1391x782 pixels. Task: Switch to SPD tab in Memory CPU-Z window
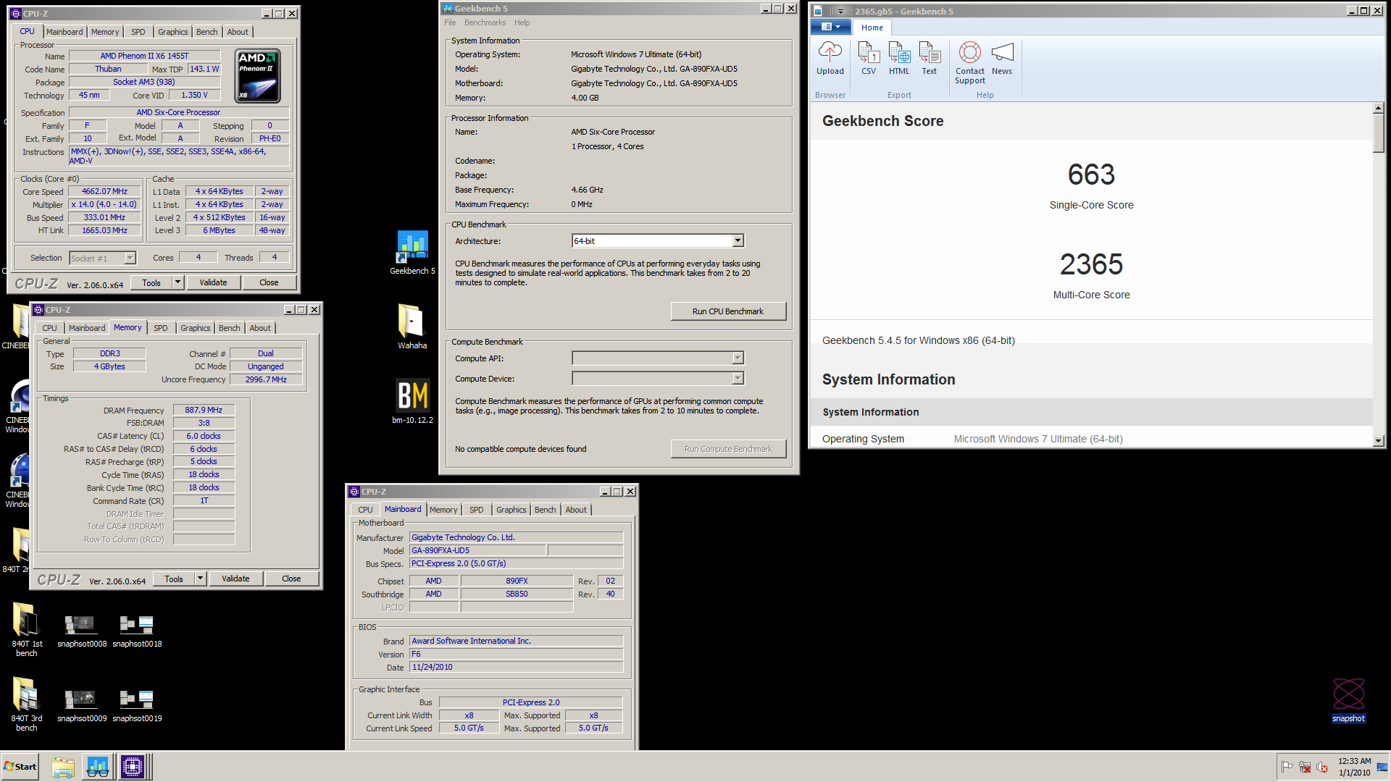(161, 328)
